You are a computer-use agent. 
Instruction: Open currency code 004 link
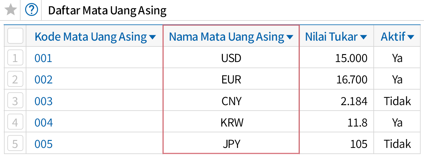pos(44,123)
